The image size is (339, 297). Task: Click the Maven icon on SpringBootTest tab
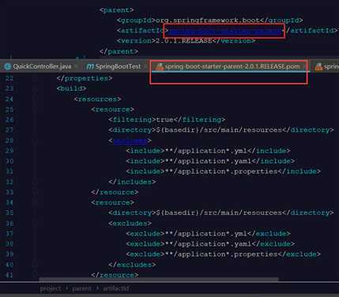point(90,66)
